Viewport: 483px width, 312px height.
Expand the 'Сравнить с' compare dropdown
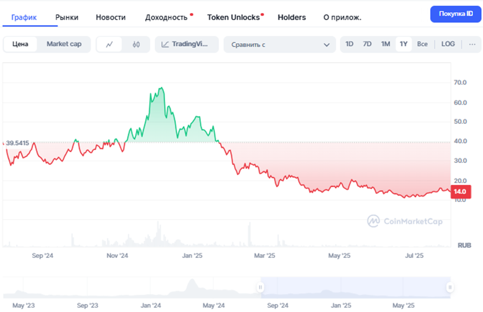280,45
